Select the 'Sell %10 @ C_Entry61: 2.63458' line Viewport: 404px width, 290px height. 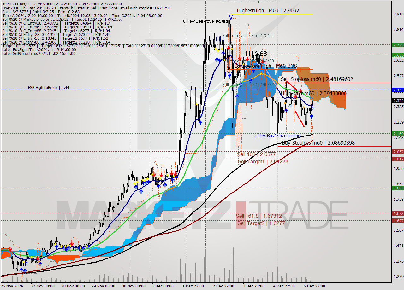pos(57,27)
